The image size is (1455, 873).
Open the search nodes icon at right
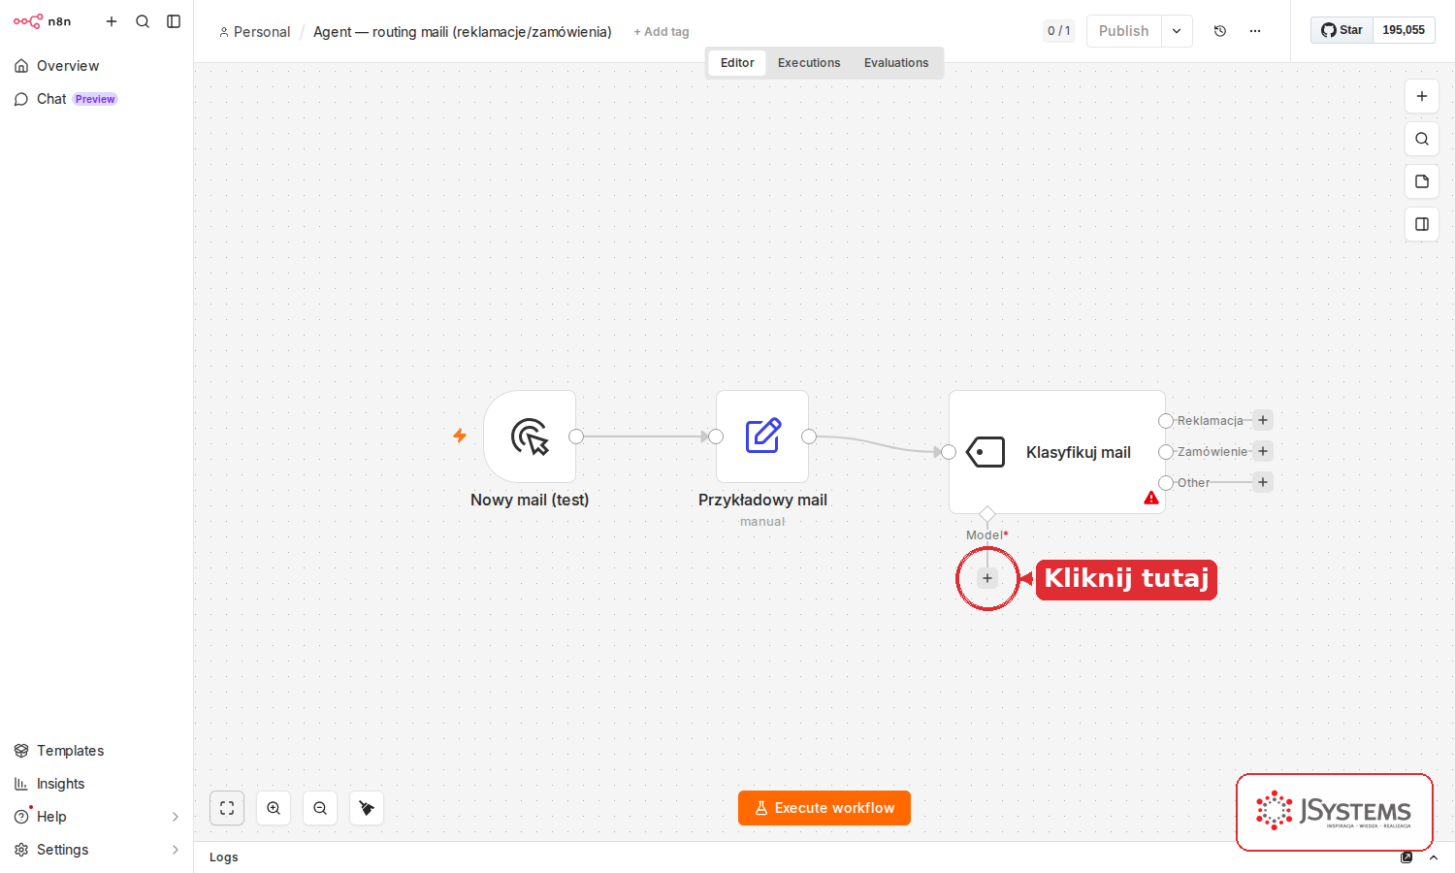click(x=1422, y=139)
